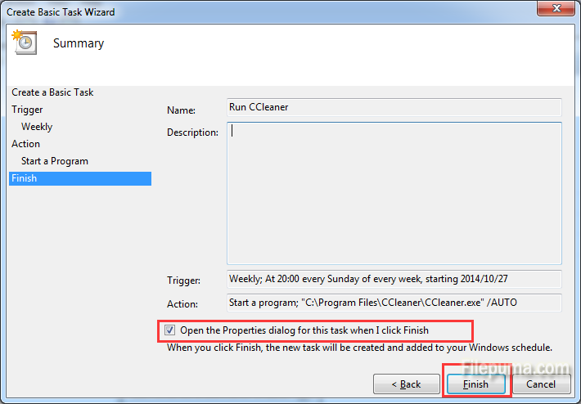Click the Trigger summary field

(394, 279)
